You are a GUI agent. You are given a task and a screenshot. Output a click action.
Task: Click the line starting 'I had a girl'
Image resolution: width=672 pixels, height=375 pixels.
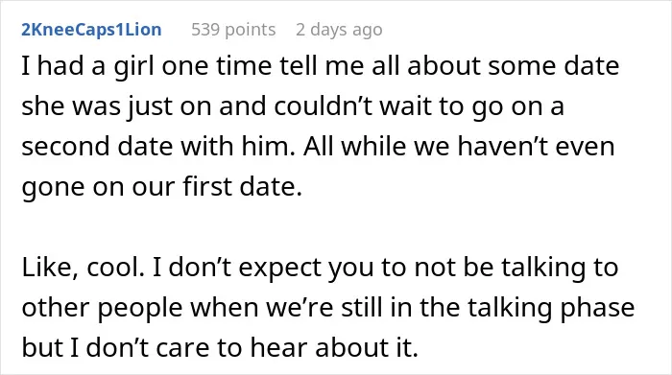(321, 67)
